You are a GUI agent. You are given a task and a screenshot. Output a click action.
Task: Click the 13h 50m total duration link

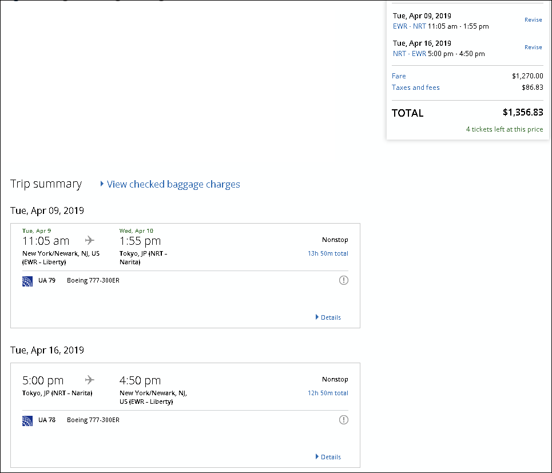point(328,253)
